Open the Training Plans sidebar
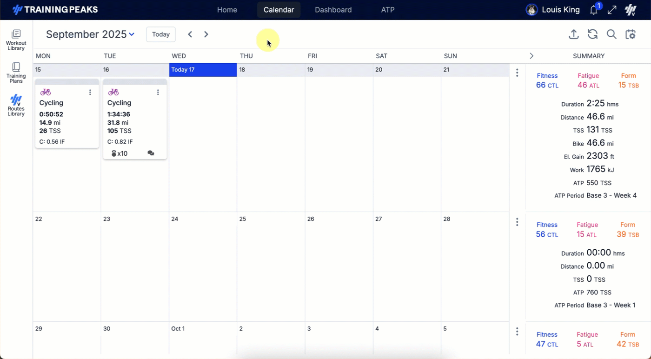This screenshot has width=651, height=359. [x=16, y=73]
